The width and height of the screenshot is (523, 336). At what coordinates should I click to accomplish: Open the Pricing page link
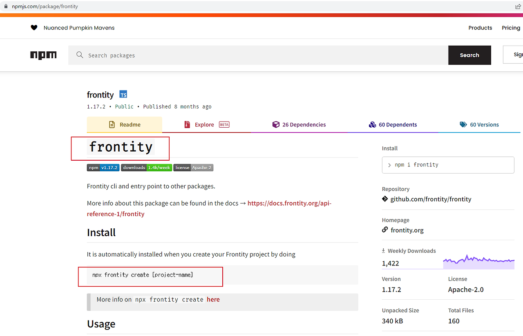(511, 28)
